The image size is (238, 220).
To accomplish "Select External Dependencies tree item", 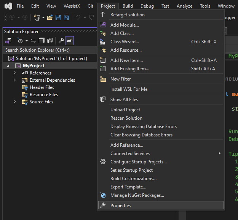I will 52,80.
